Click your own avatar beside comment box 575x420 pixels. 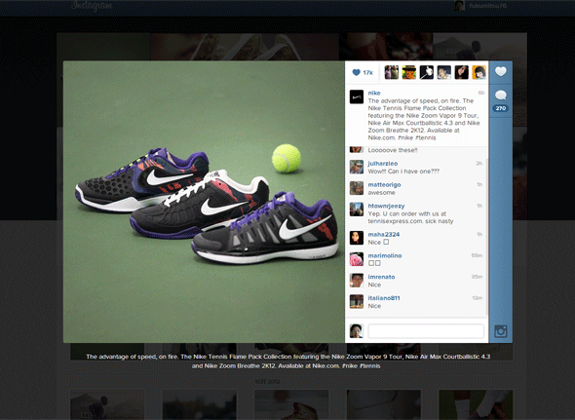click(x=357, y=331)
